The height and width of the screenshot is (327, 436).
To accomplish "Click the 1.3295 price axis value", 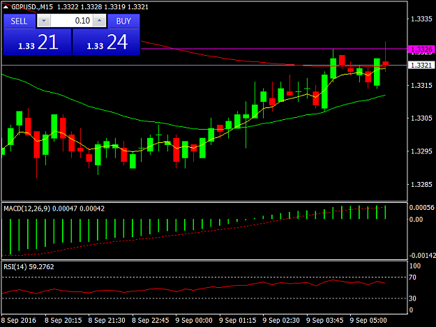I will pos(421,151).
